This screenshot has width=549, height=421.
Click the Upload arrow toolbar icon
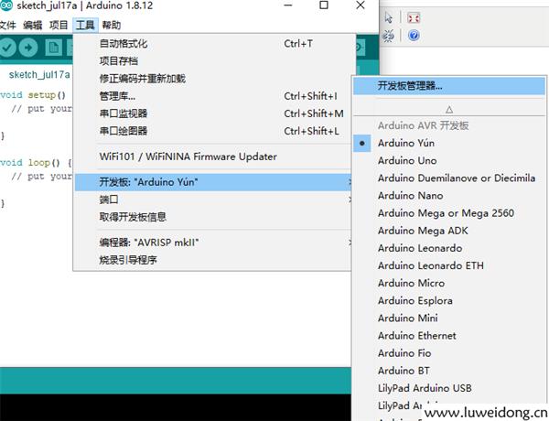28,48
